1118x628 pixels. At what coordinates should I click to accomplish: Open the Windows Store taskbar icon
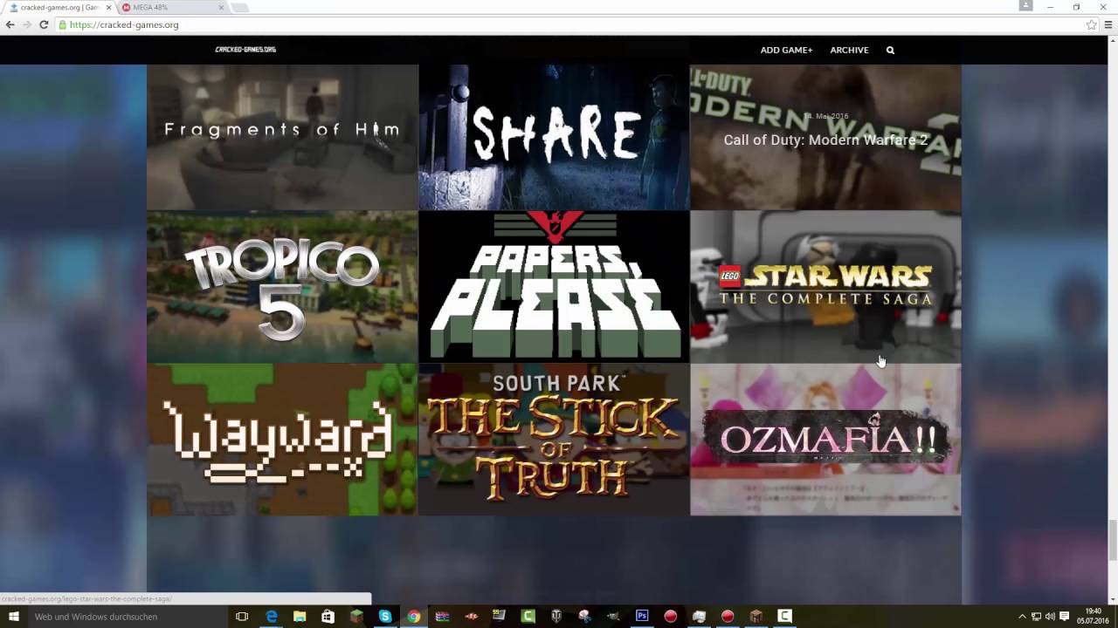tap(328, 617)
